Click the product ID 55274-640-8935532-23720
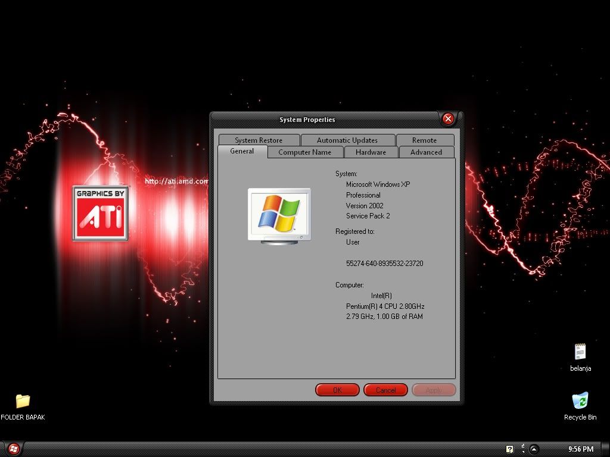This screenshot has height=457, width=610. point(384,263)
